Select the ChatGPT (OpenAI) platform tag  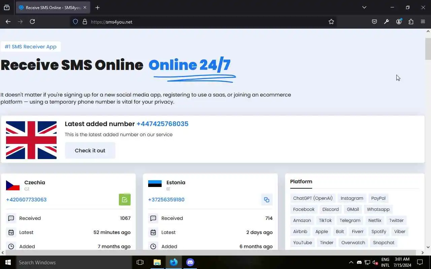tap(313, 198)
